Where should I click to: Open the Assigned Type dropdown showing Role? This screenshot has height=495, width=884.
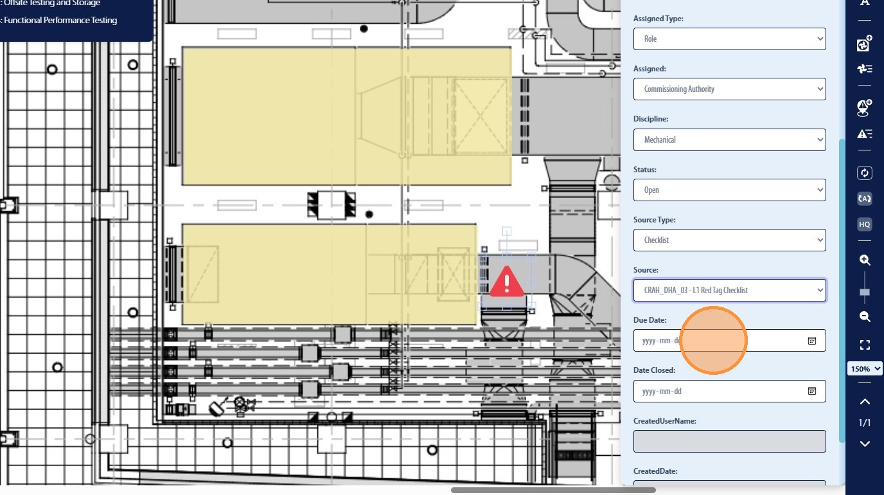pos(730,39)
